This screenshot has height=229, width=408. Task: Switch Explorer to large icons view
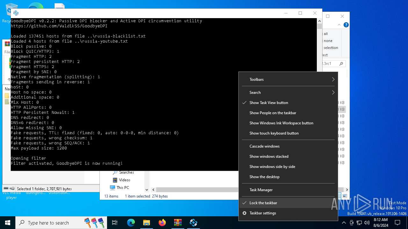[x=345, y=196]
